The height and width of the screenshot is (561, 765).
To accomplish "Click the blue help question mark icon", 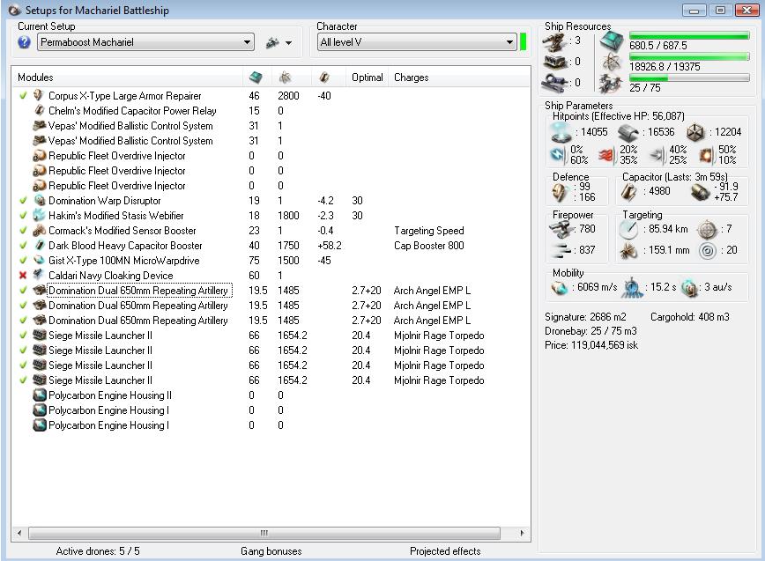I will tap(24, 42).
